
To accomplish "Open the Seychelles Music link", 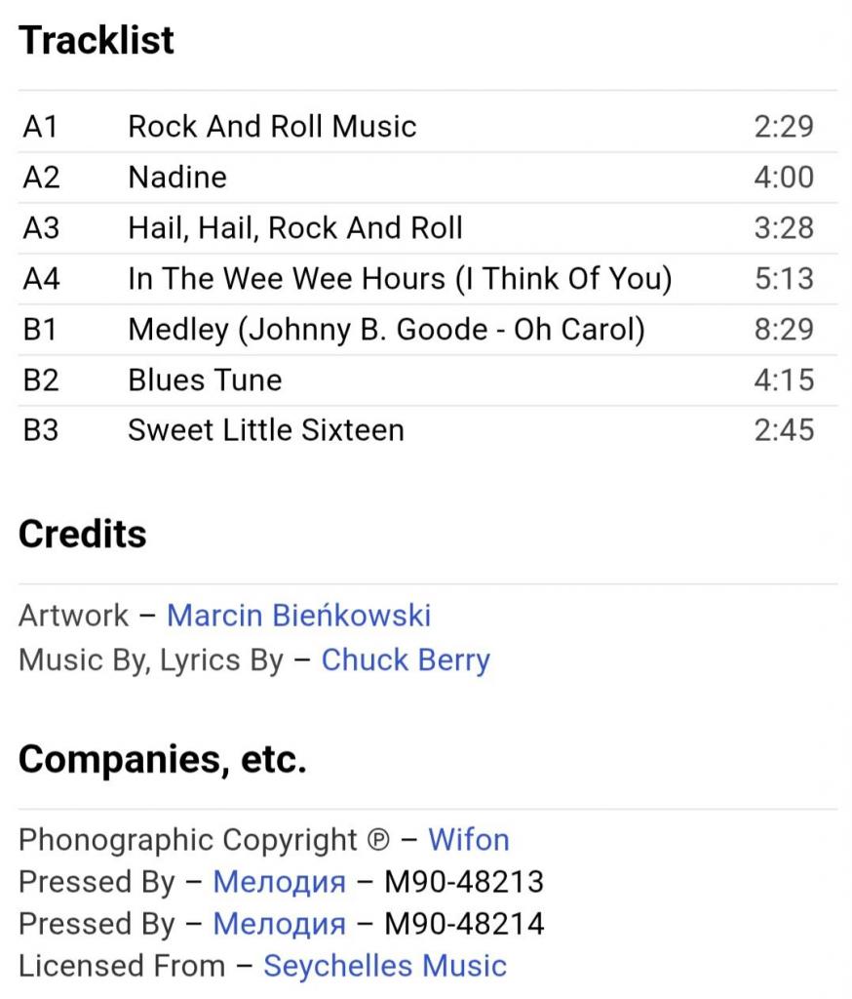I will tap(385, 966).
